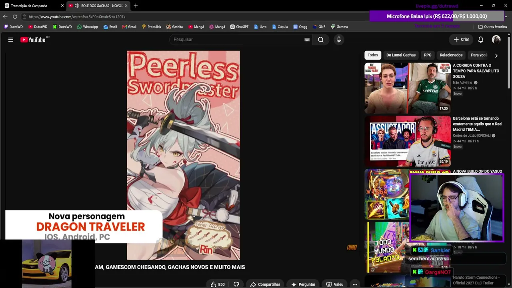Go back with the browser back arrow
512x288 pixels.
pos(5,17)
